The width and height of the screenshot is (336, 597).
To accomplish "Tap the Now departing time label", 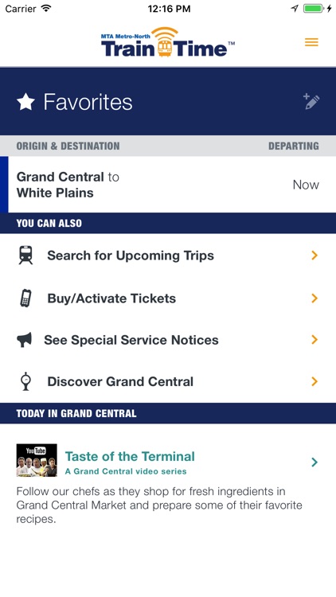I will [x=306, y=185].
